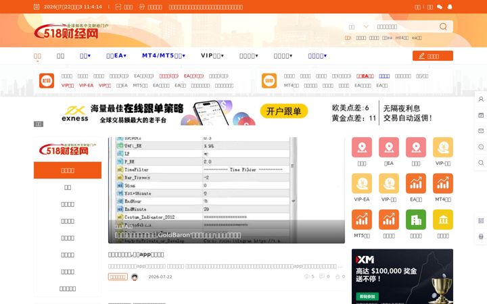Click the check-in calendar icon in the floating sidebar
Screen dimensions: 487x304
(x=481, y=115)
